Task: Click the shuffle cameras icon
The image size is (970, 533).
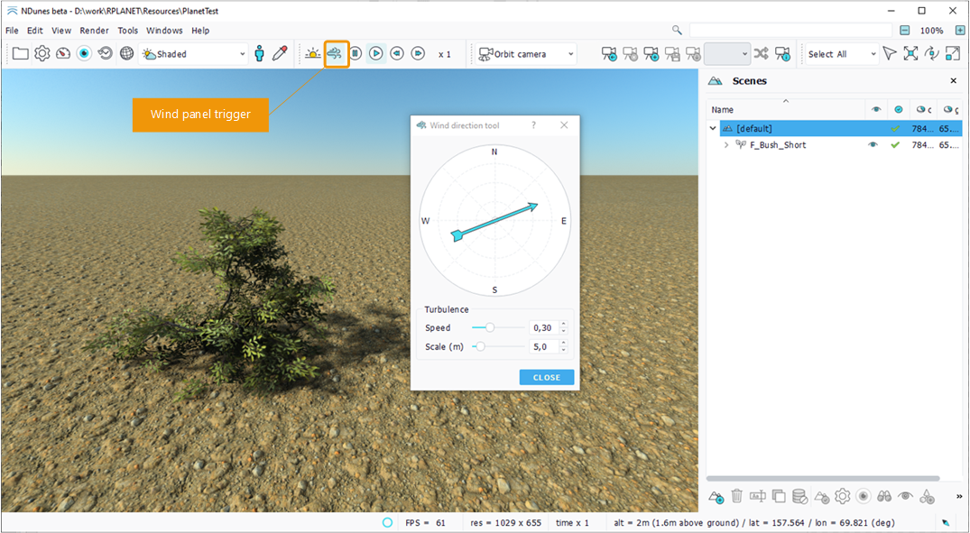Action: pyautogui.click(x=762, y=54)
